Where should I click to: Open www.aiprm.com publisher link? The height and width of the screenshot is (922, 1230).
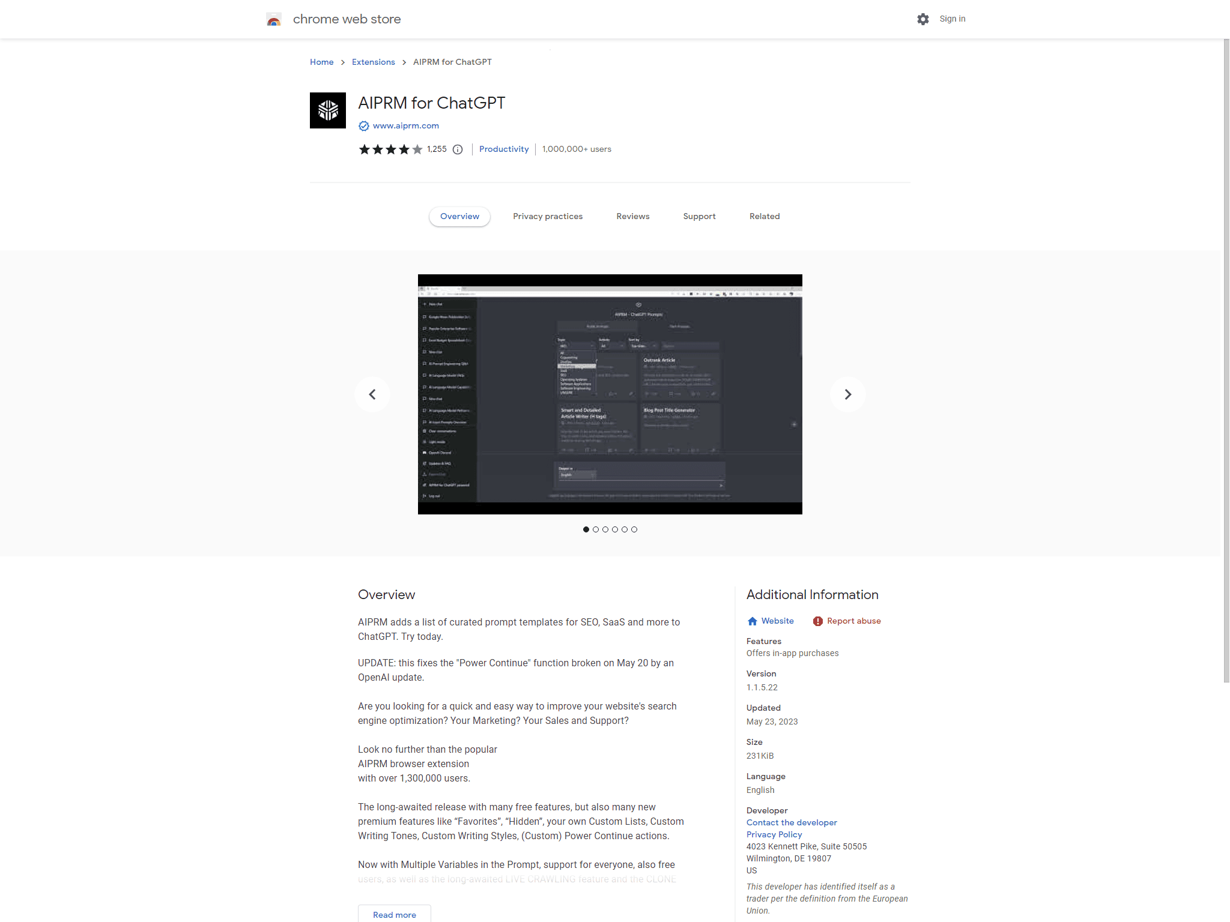[x=406, y=126]
